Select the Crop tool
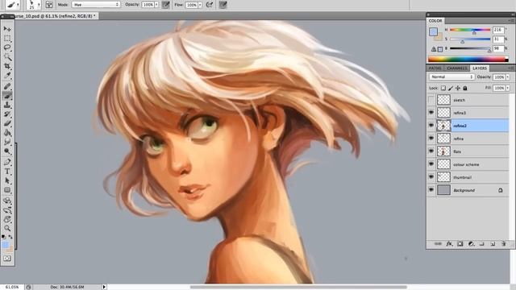This screenshot has height=290, width=516. pyautogui.click(x=7, y=66)
